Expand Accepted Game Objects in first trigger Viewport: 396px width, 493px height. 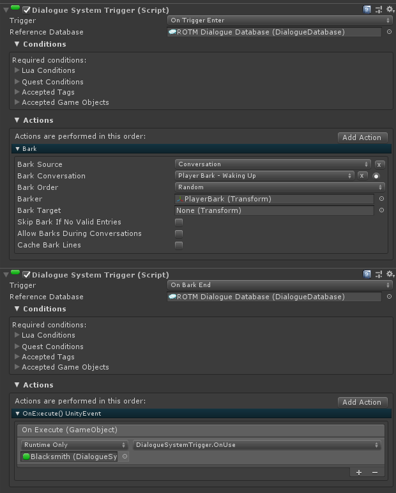coord(17,102)
